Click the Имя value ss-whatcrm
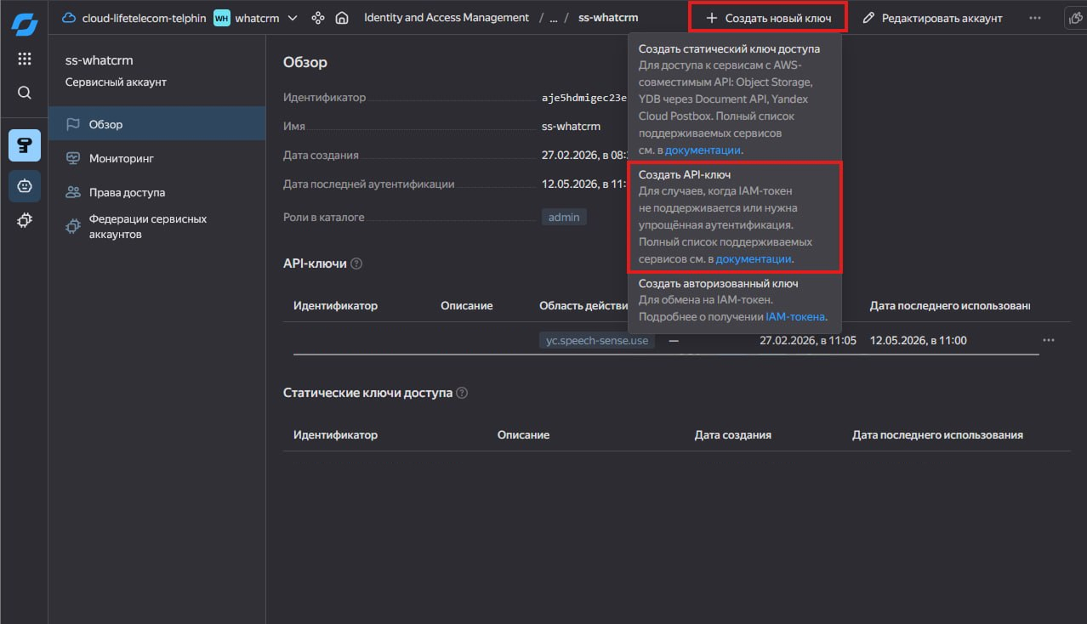This screenshot has height=624, width=1087. click(x=571, y=127)
